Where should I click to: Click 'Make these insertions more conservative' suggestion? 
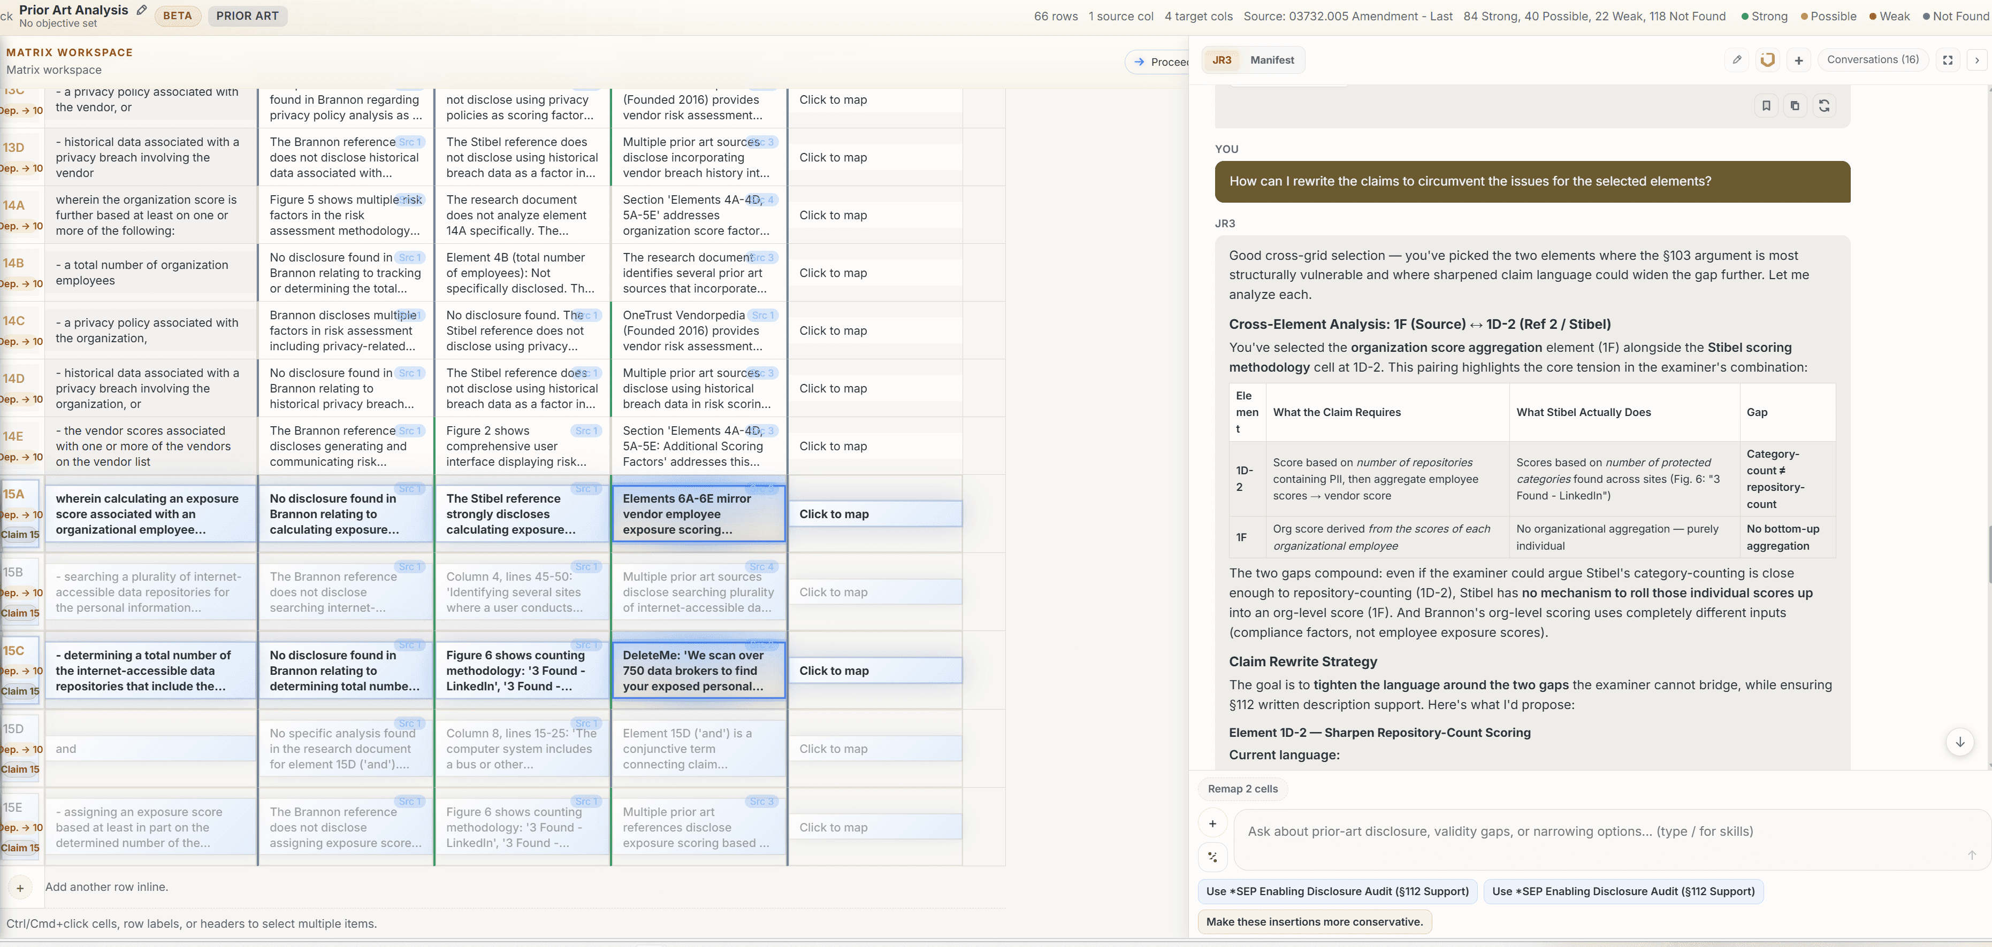(x=1314, y=921)
